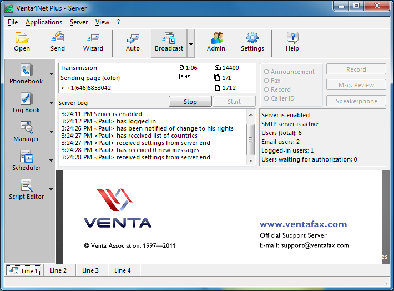394x291 pixels.
Task: Open the Applications menu
Action: 44,22
